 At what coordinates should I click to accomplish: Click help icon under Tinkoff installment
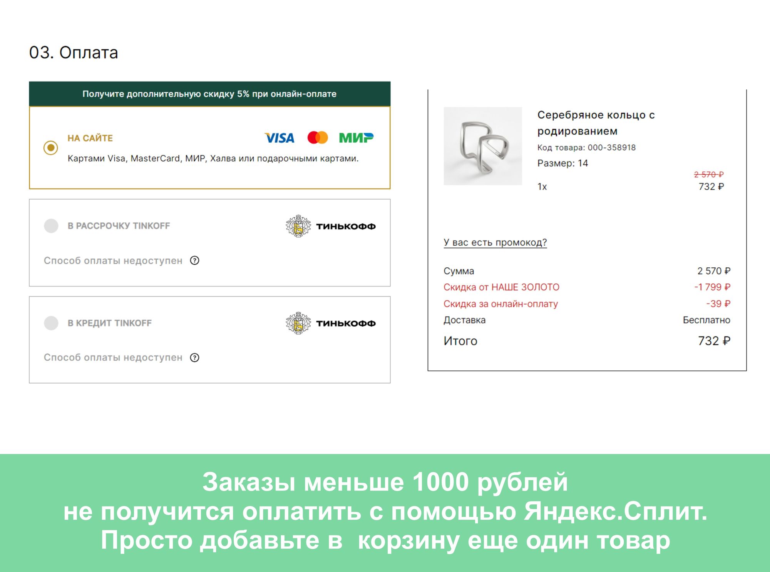point(195,261)
